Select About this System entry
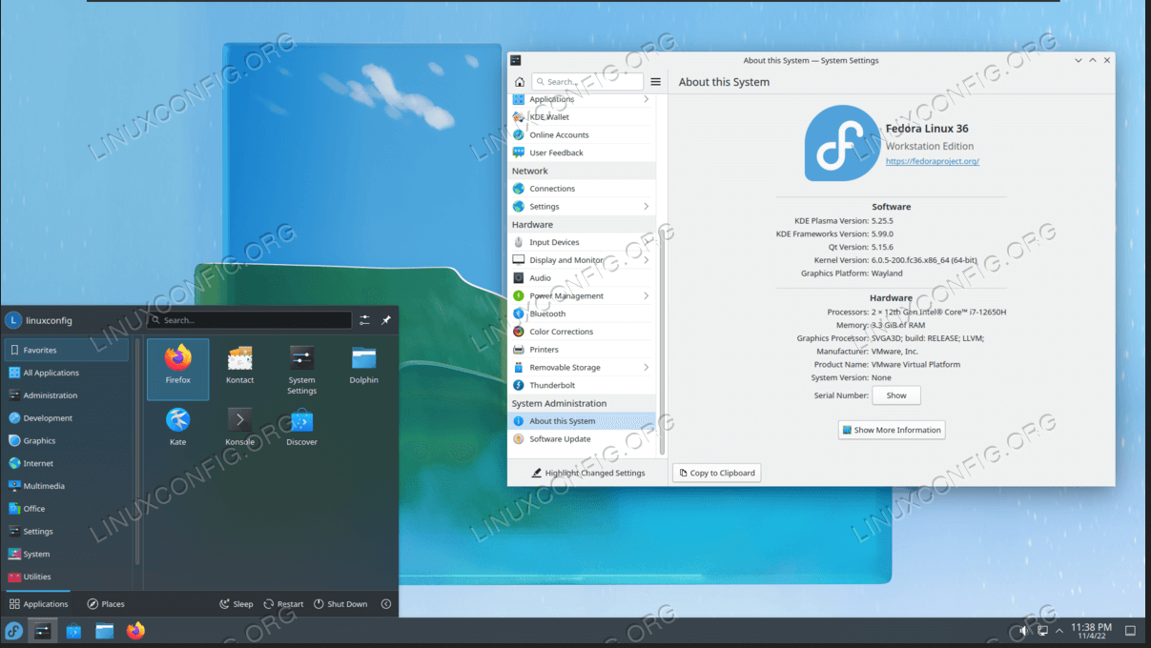 (x=582, y=421)
